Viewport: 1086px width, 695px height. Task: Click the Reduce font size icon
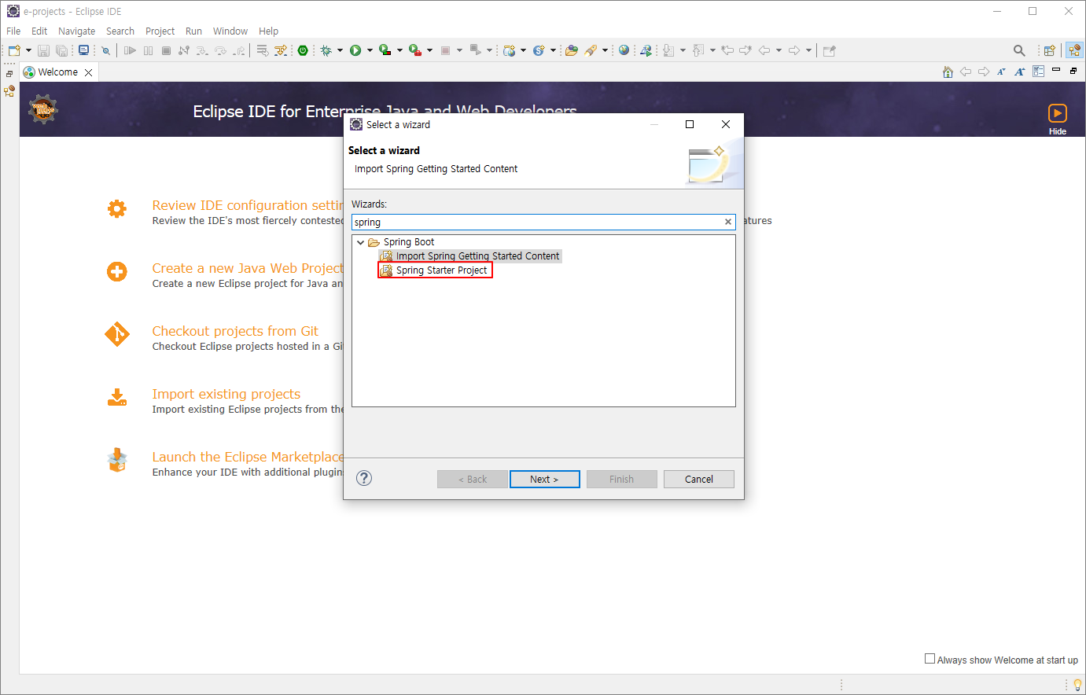(x=1001, y=72)
